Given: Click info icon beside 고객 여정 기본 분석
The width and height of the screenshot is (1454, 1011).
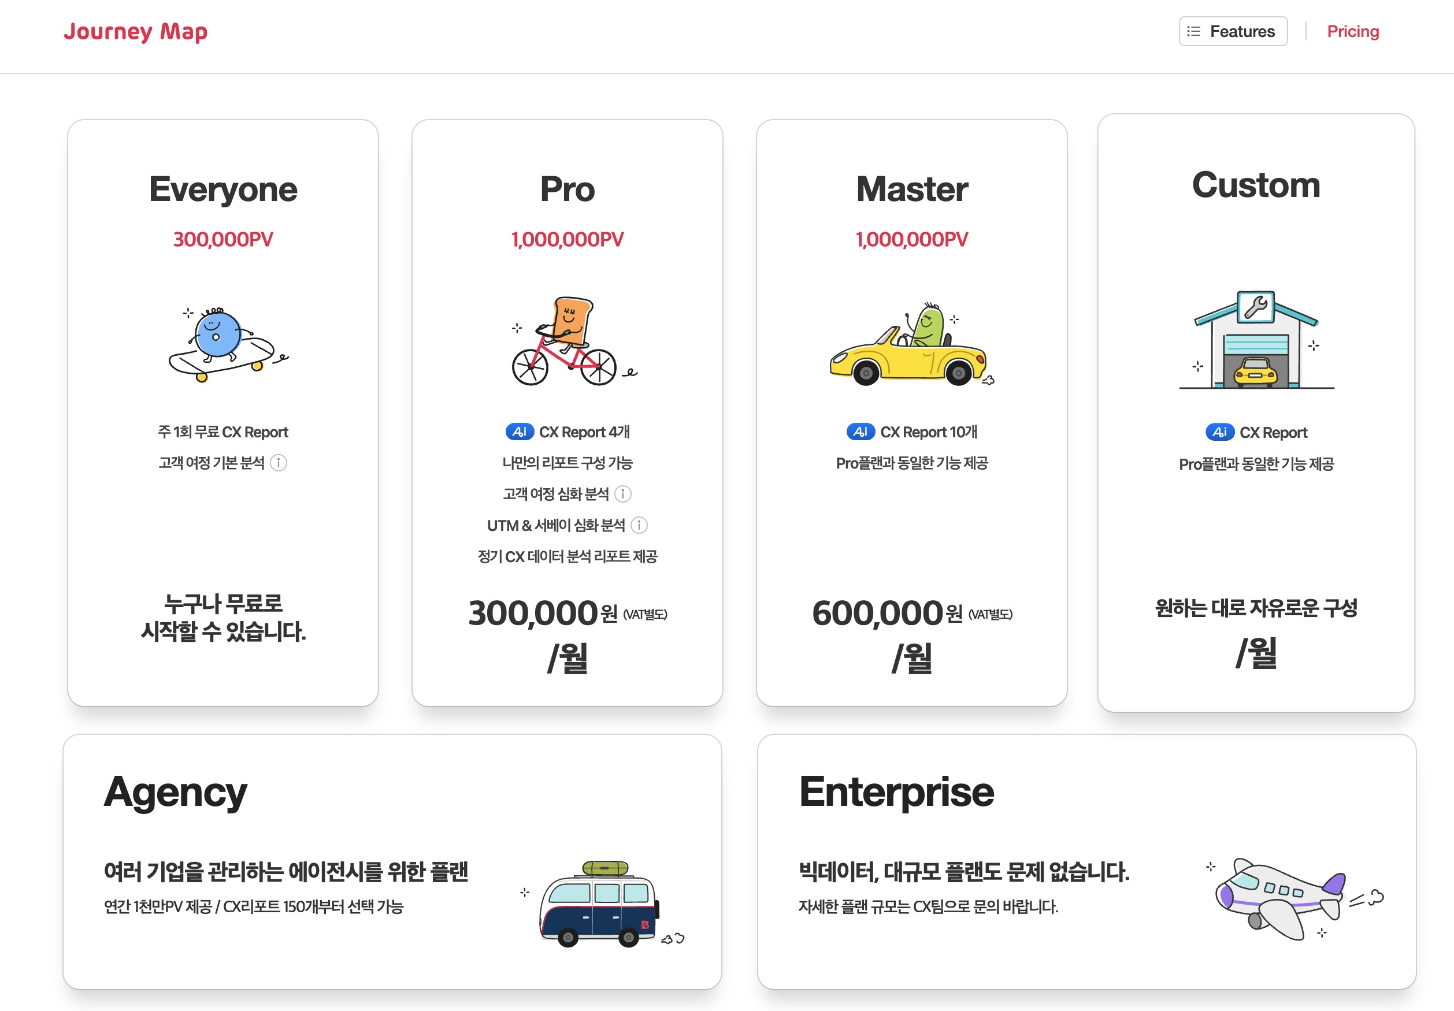Looking at the screenshot, I should (x=279, y=463).
